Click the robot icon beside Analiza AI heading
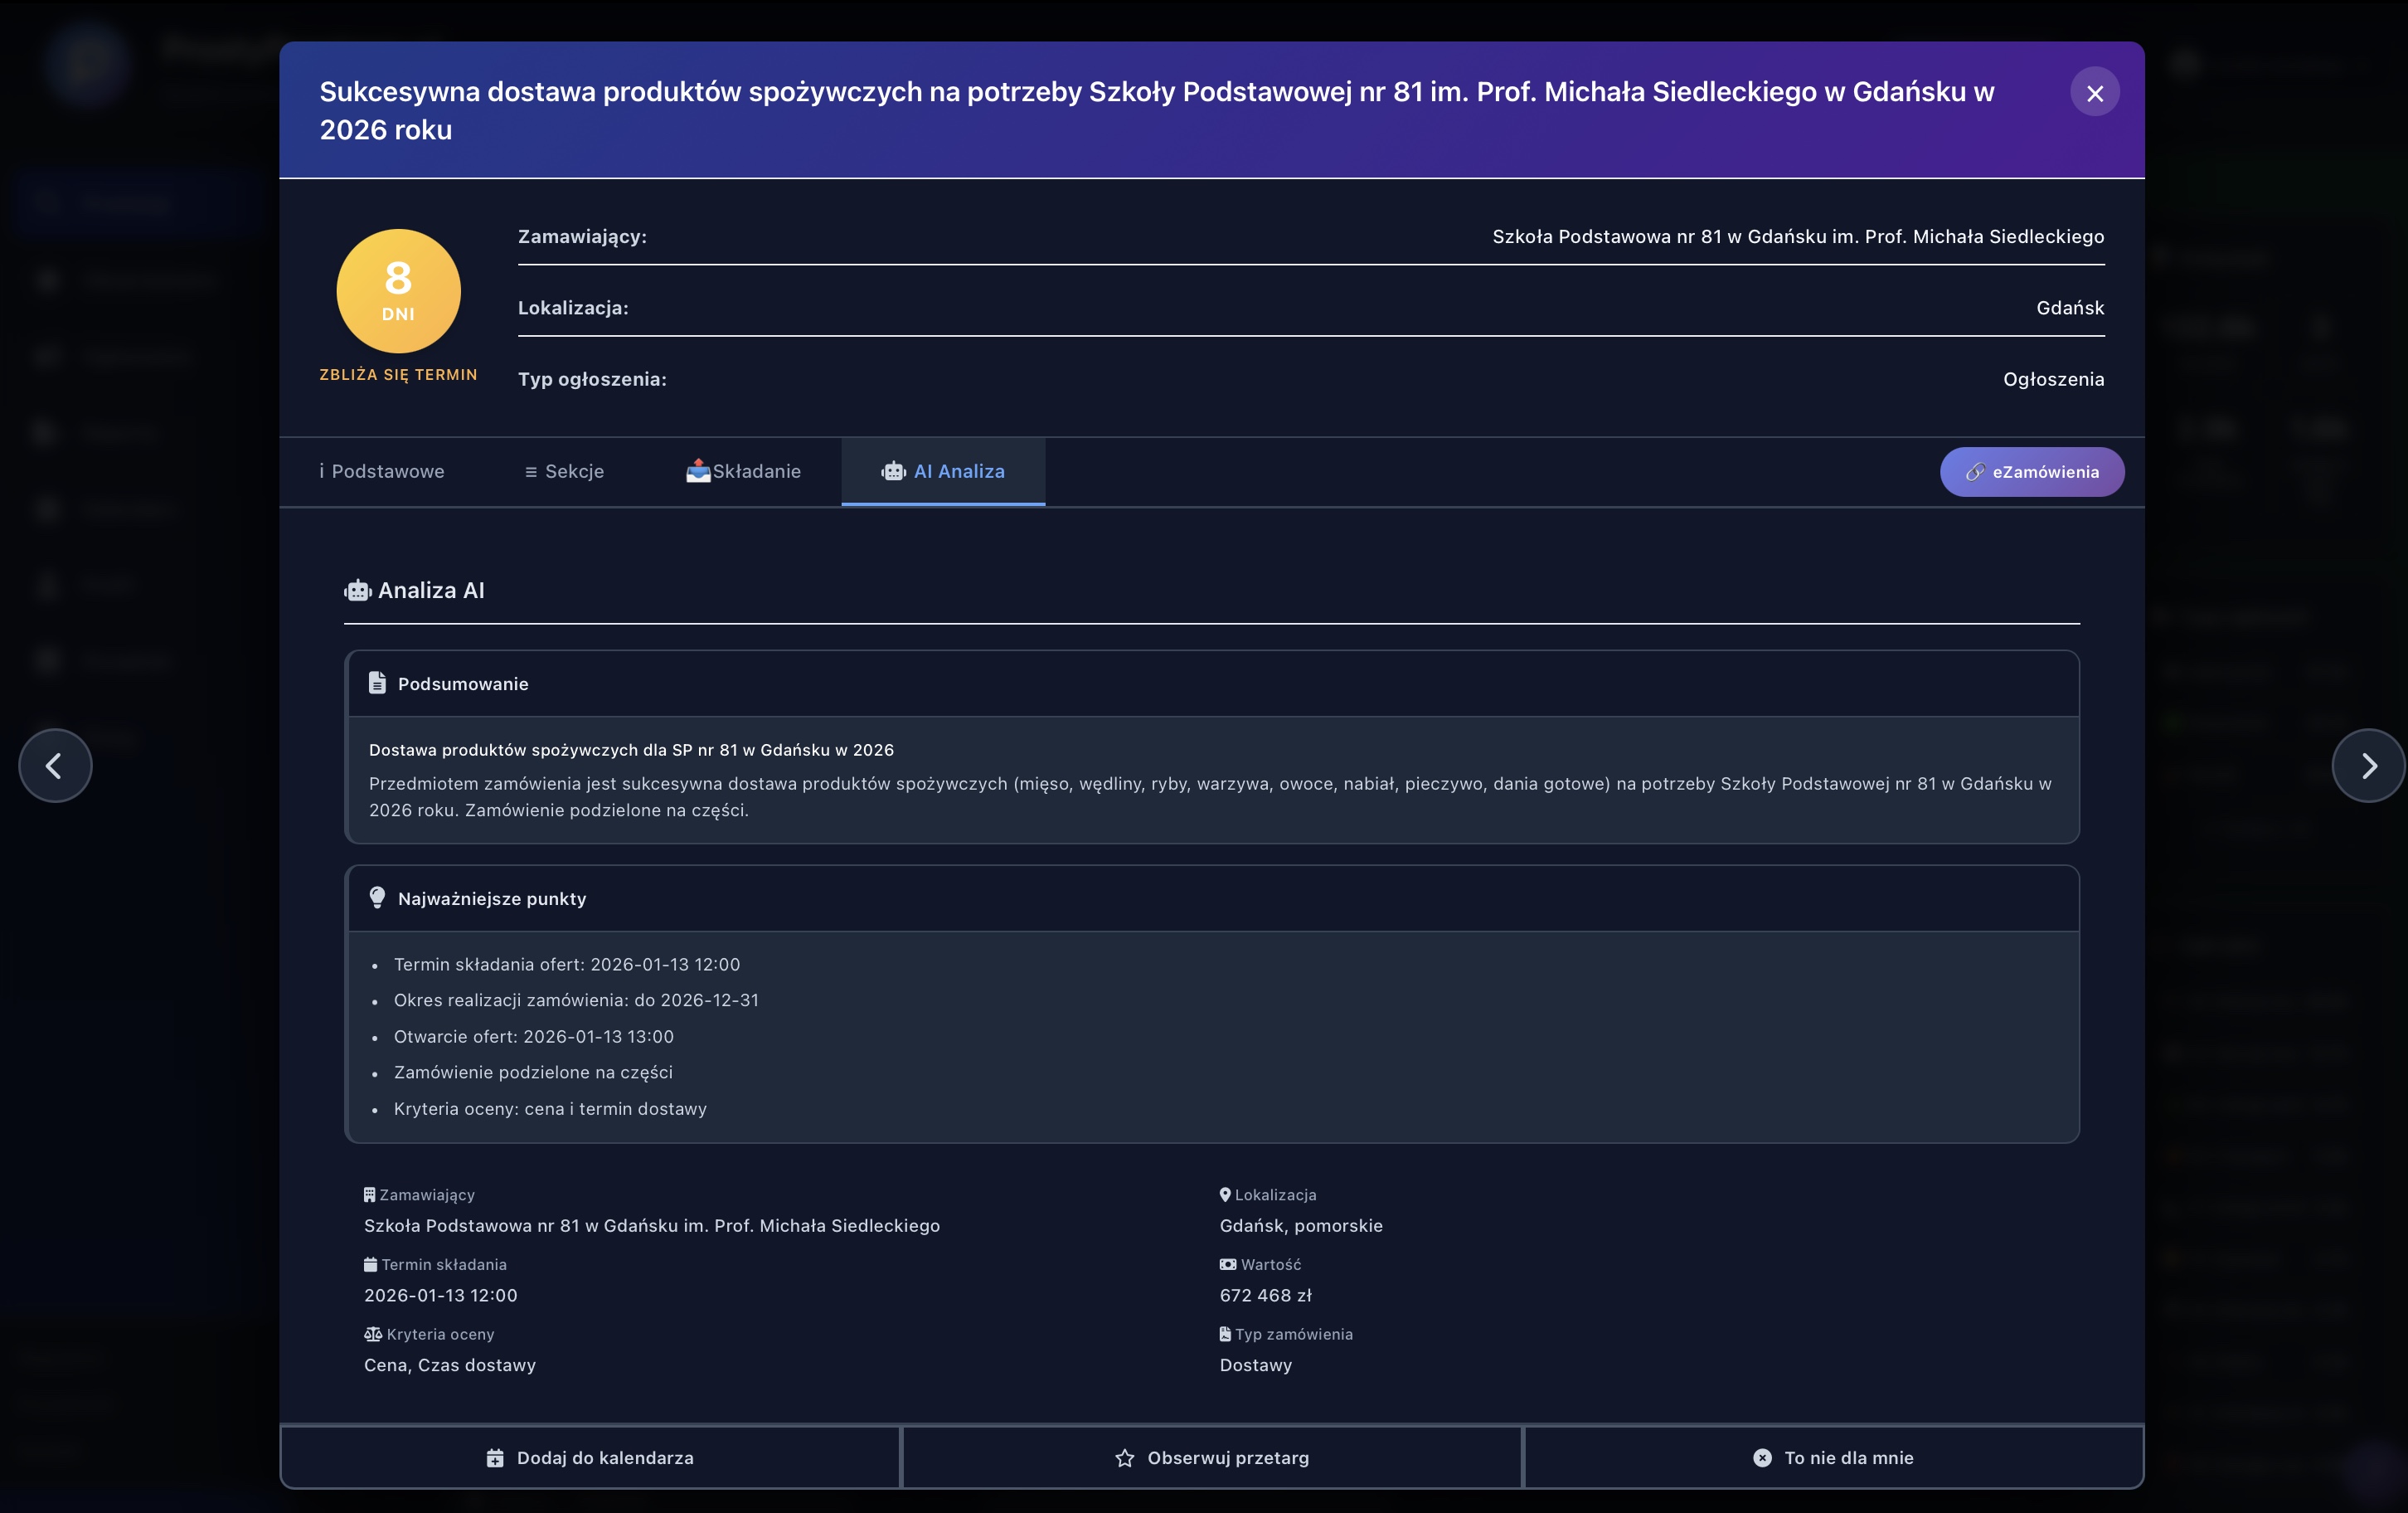The width and height of the screenshot is (2408, 1513). (x=357, y=591)
